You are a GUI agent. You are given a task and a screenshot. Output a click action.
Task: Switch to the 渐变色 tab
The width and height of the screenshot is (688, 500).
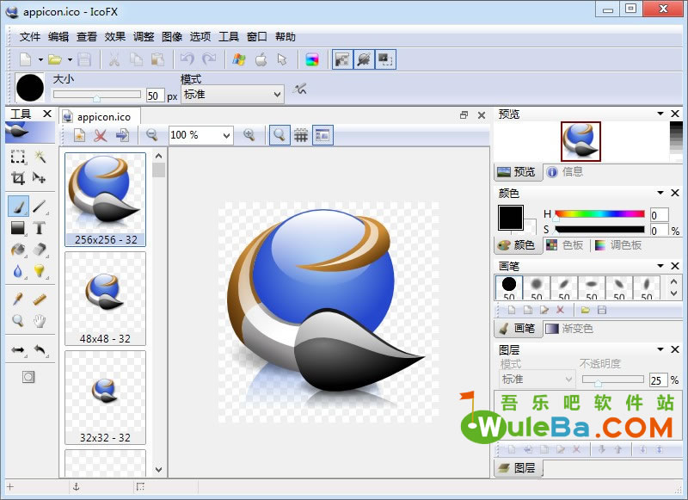coord(569,329)
